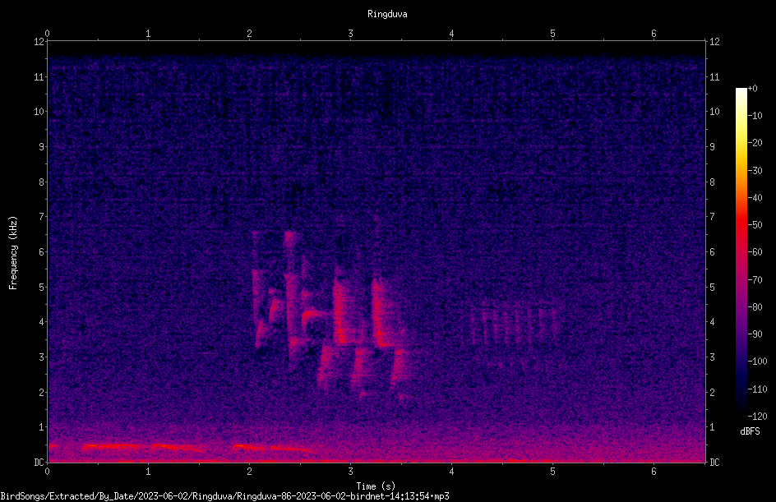
Task: Click the second low call near 2 seconds
Action: 272,449
